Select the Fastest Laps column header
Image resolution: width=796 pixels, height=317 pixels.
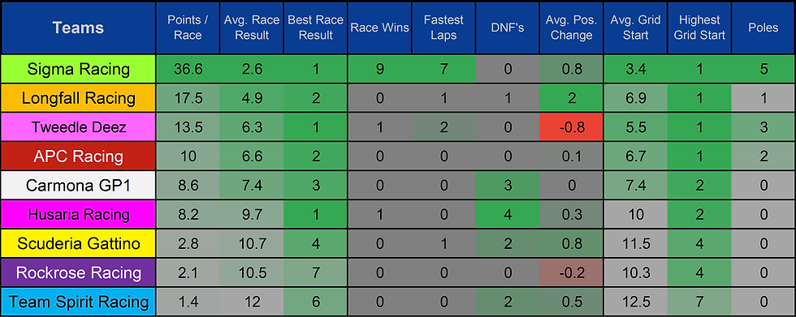tap(443, 28)
